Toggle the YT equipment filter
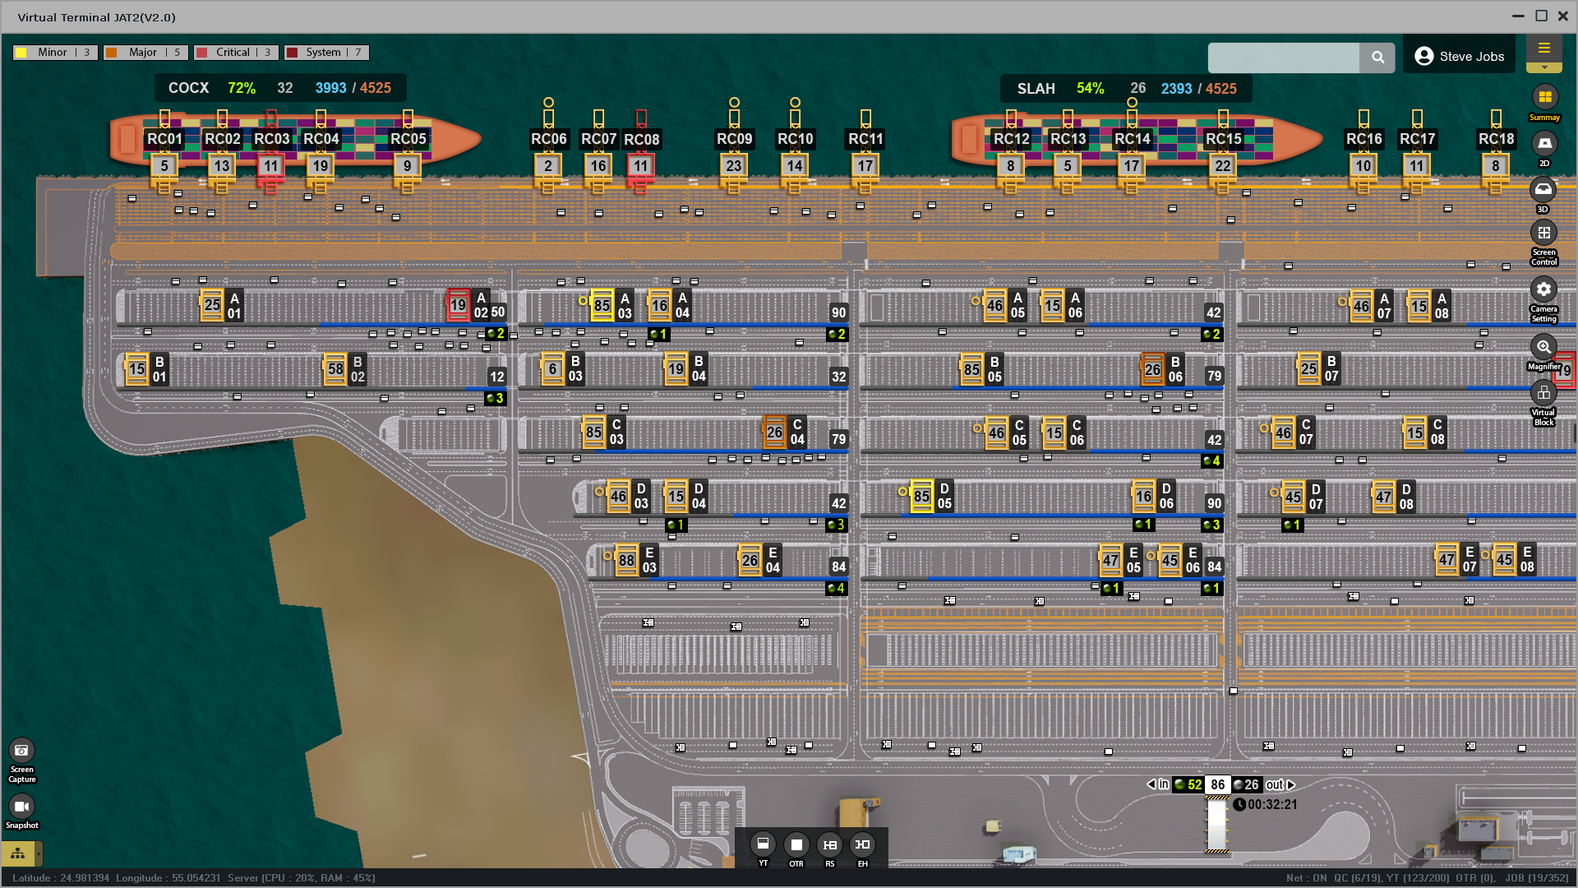 point(763,844)
